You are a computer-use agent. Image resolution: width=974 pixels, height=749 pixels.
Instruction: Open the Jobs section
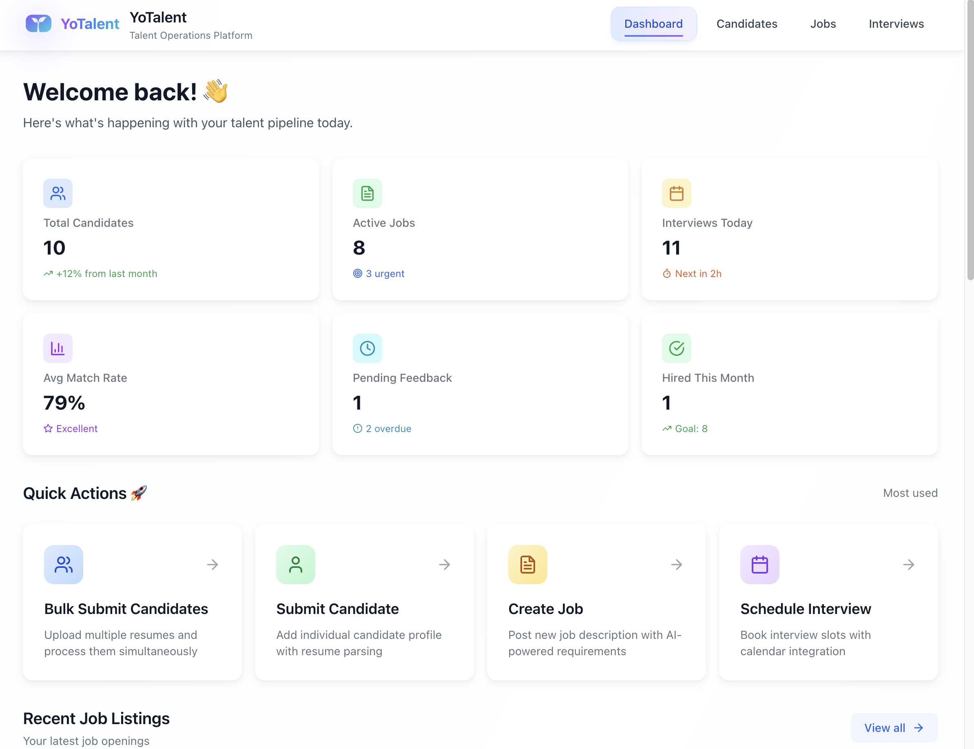(x=822, y=24)
